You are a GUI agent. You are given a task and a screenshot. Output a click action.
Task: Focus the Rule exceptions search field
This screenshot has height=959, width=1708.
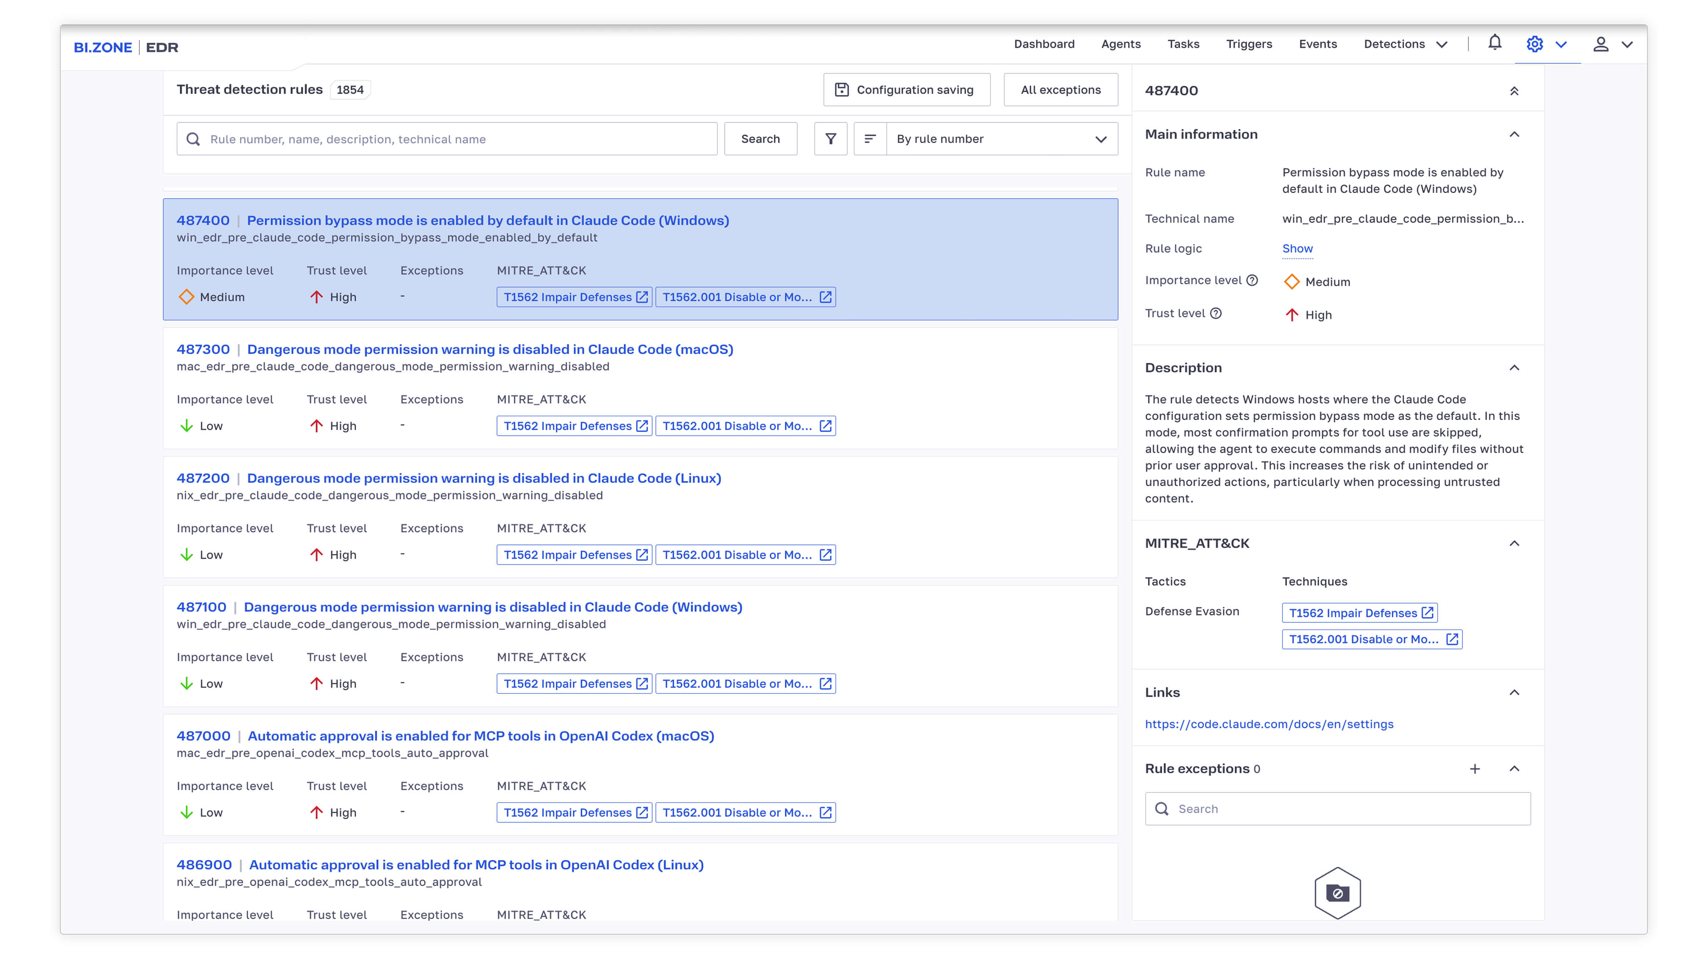pyautogui.click(x=1337, y=809)
